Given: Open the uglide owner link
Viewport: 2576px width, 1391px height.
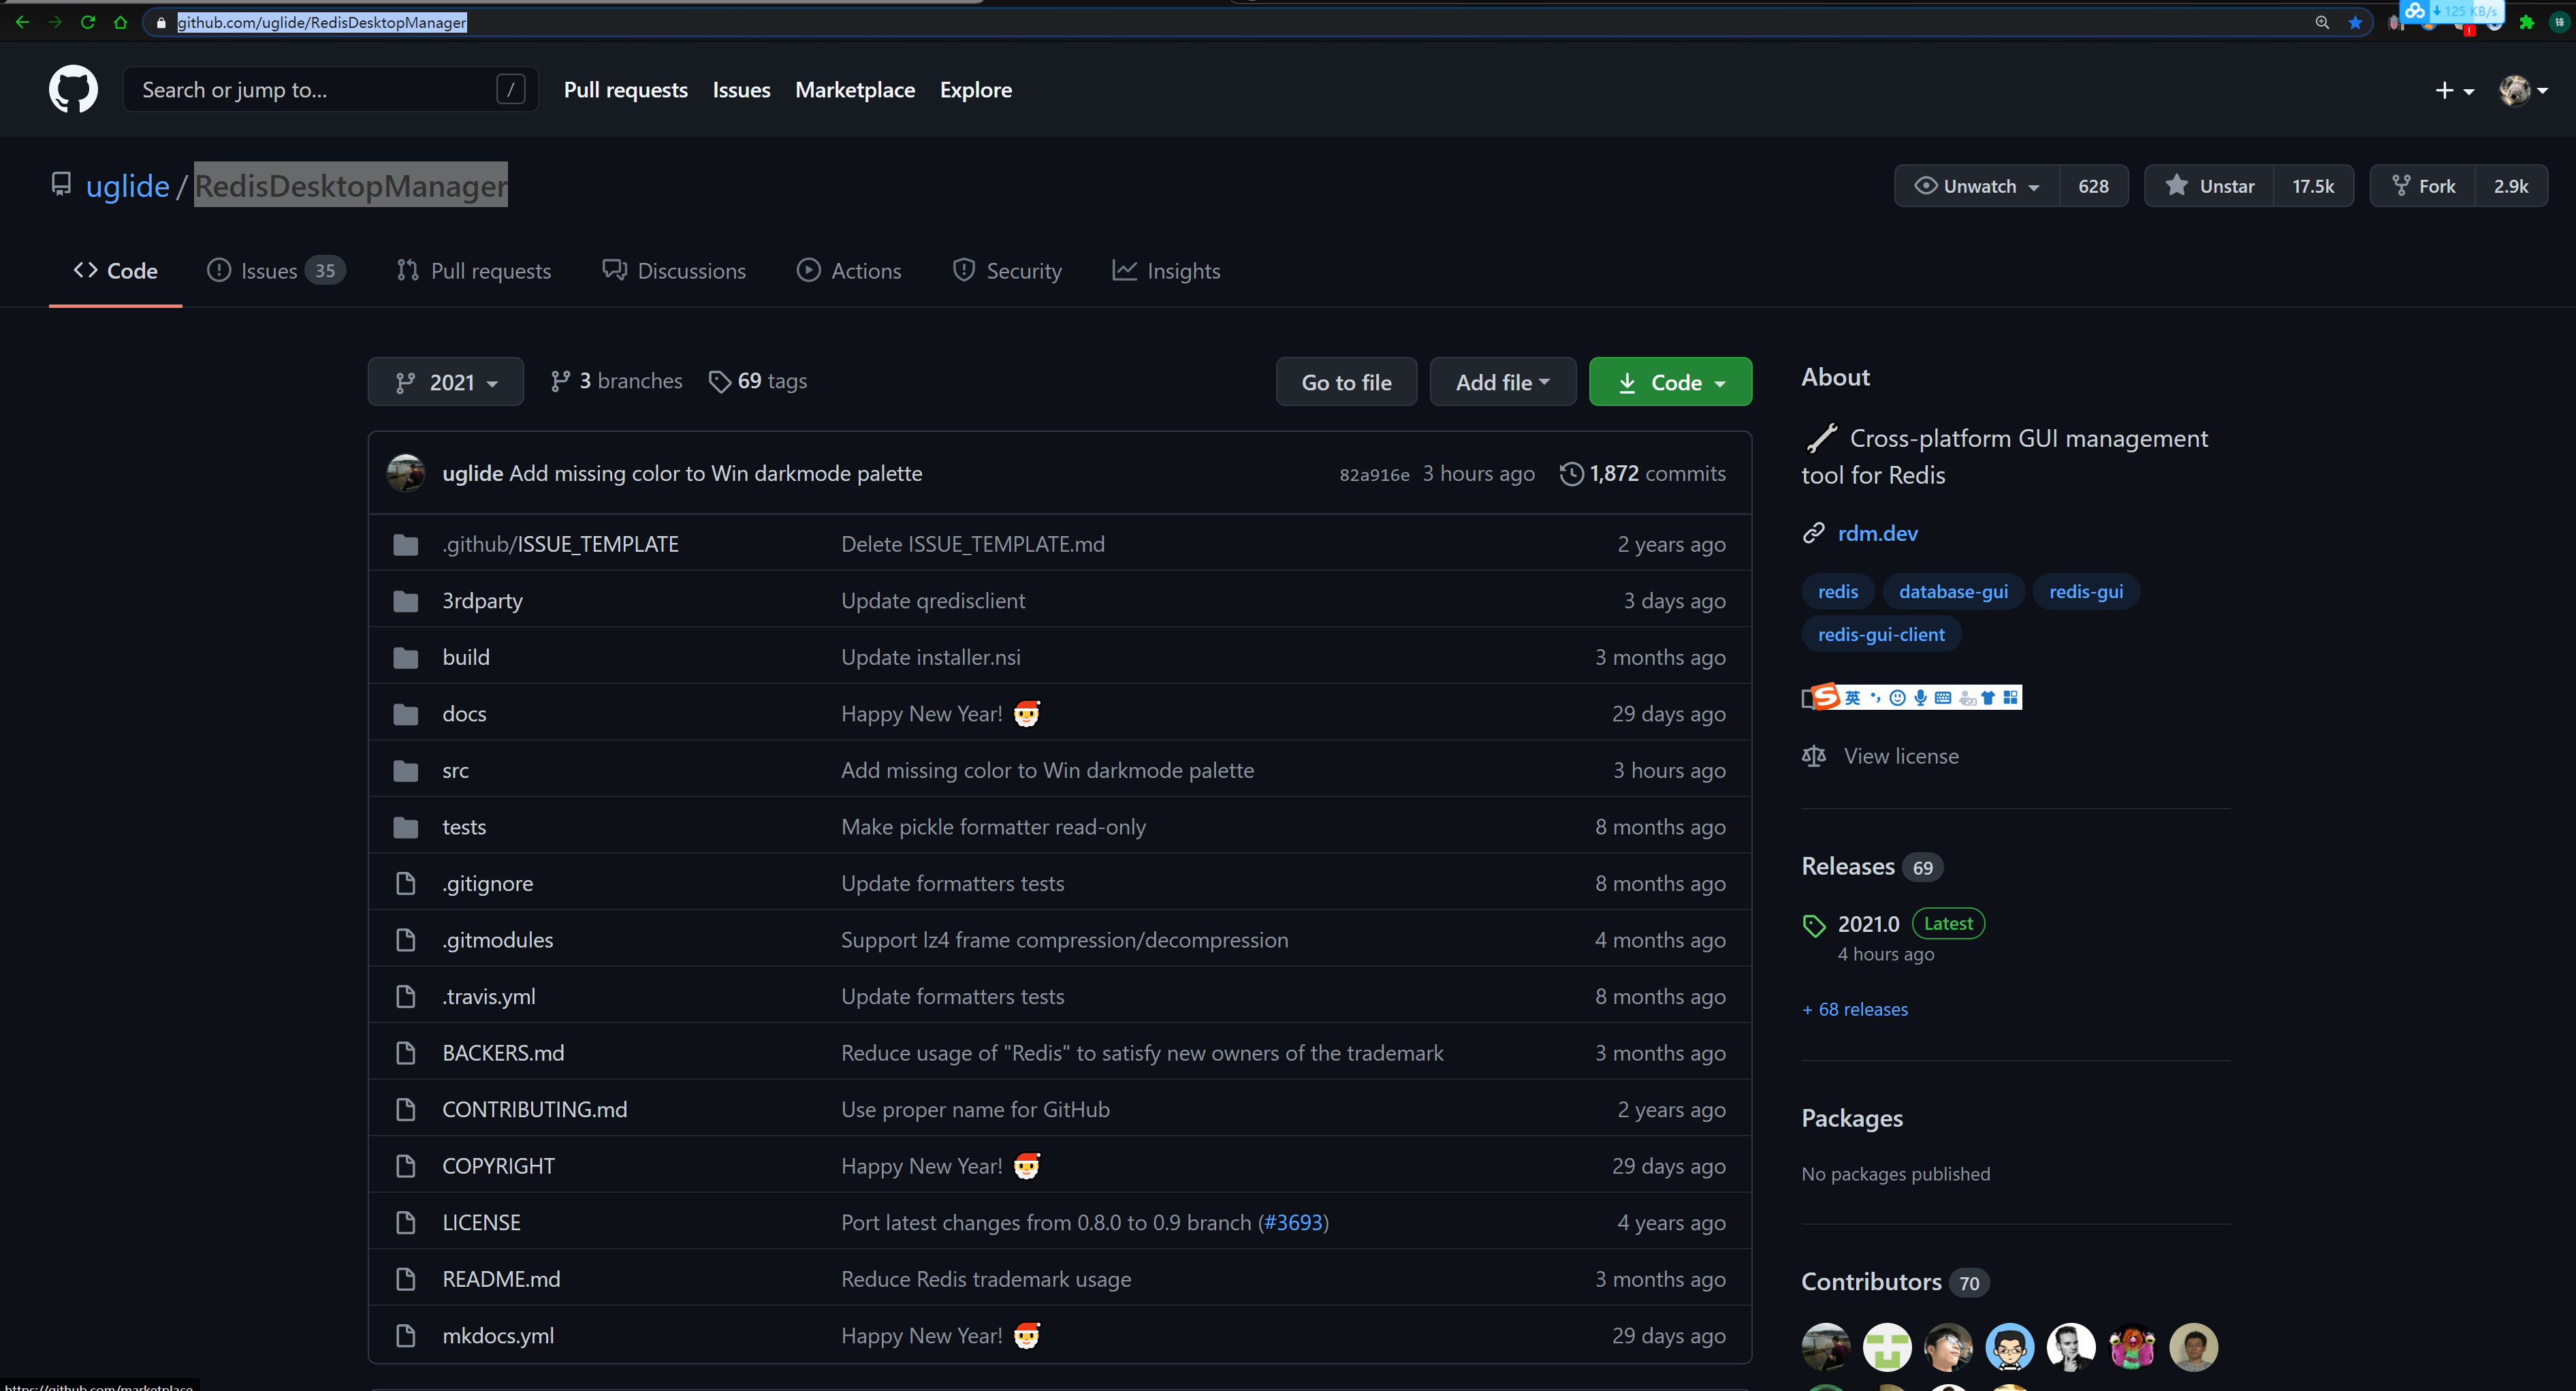Looking at the screenshot, I should (128, 186).
